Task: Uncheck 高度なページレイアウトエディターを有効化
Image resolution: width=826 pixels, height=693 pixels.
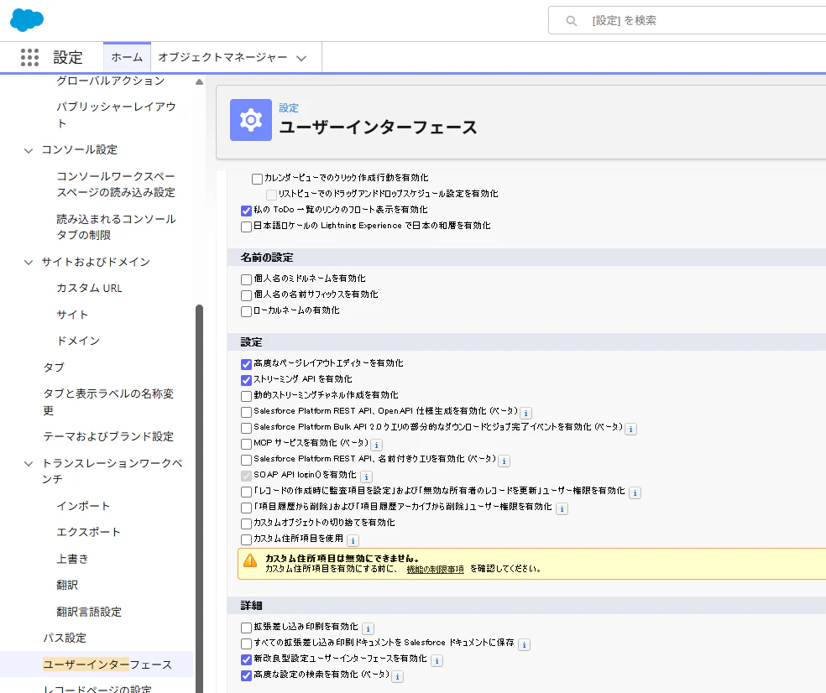Action: pos(246,364)
